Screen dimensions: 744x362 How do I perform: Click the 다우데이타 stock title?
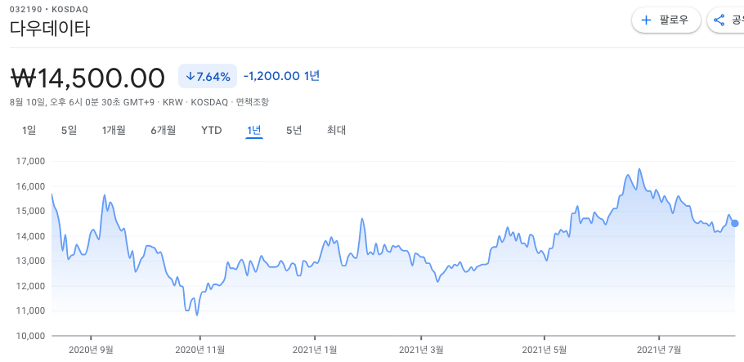[x=50, y=29]
